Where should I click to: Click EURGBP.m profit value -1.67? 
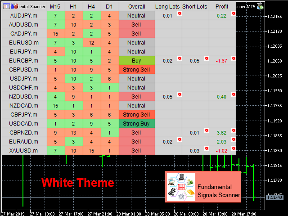(x=221, y=61)
